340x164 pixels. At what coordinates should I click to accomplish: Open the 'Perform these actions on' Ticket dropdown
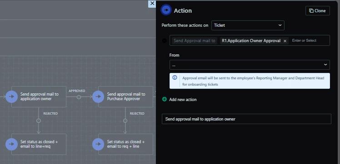tap(248, 25)
